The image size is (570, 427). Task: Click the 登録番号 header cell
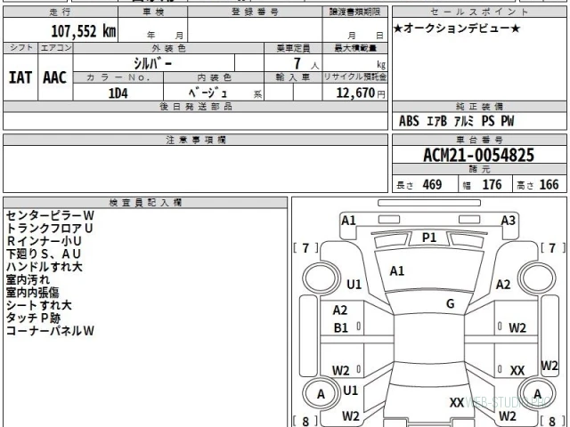point(255,12)
